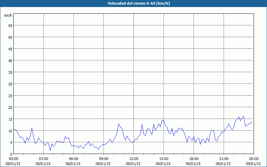This screenshot has width=267, height=167.
Task: Click the '10' y-axis label
Action: point(10,131)
